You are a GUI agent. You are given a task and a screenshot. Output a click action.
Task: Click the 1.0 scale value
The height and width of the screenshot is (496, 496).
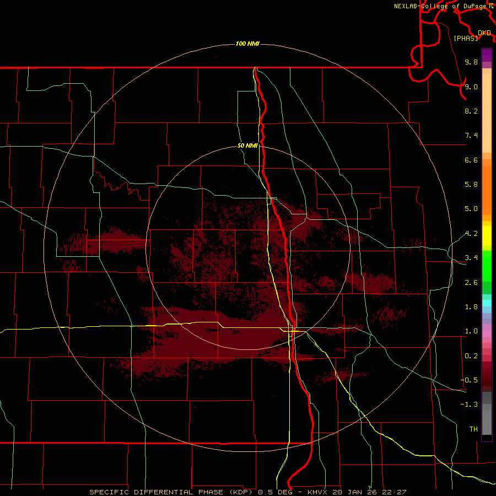(x=471, y=331)
